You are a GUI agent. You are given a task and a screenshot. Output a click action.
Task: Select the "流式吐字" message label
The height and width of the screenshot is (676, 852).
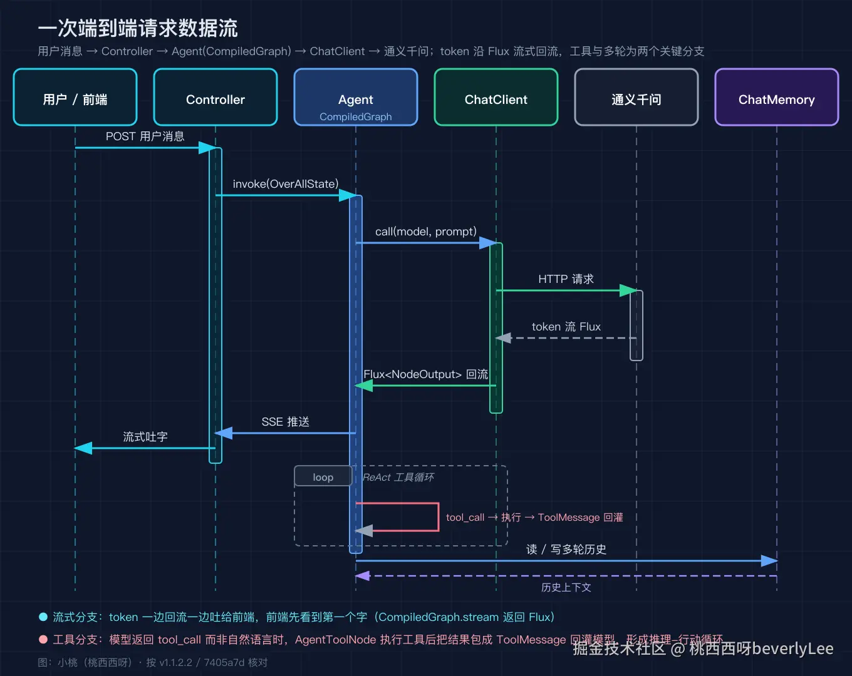(145, 437)
